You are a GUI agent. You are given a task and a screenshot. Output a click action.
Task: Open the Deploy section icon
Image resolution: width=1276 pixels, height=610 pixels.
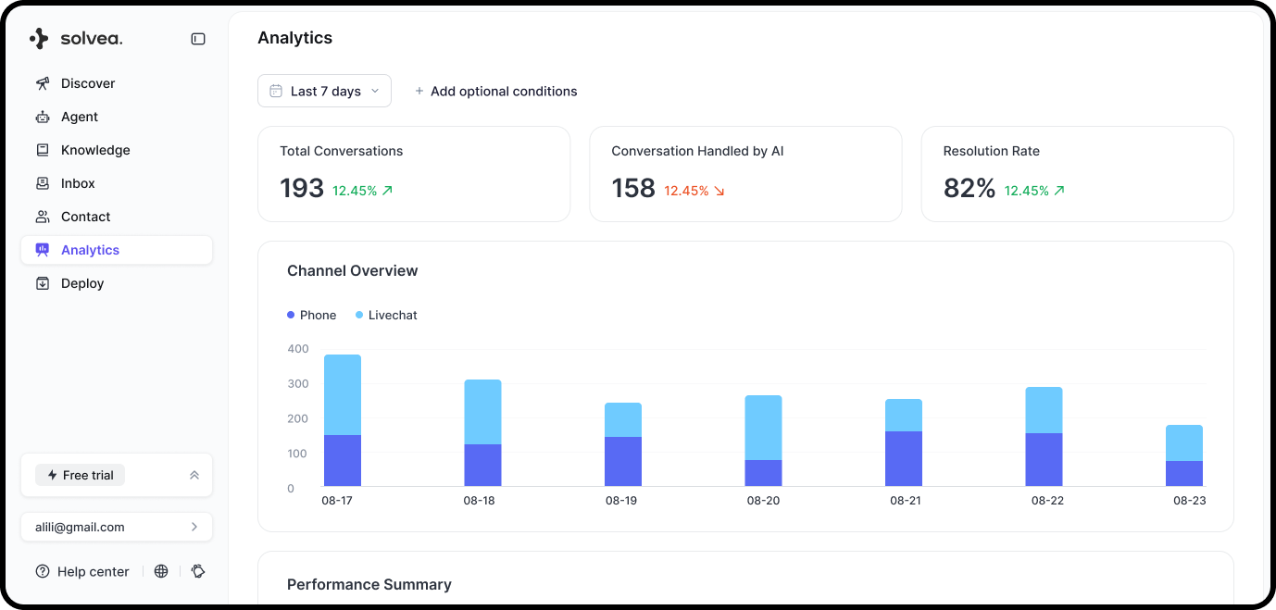tap(44, 283)
